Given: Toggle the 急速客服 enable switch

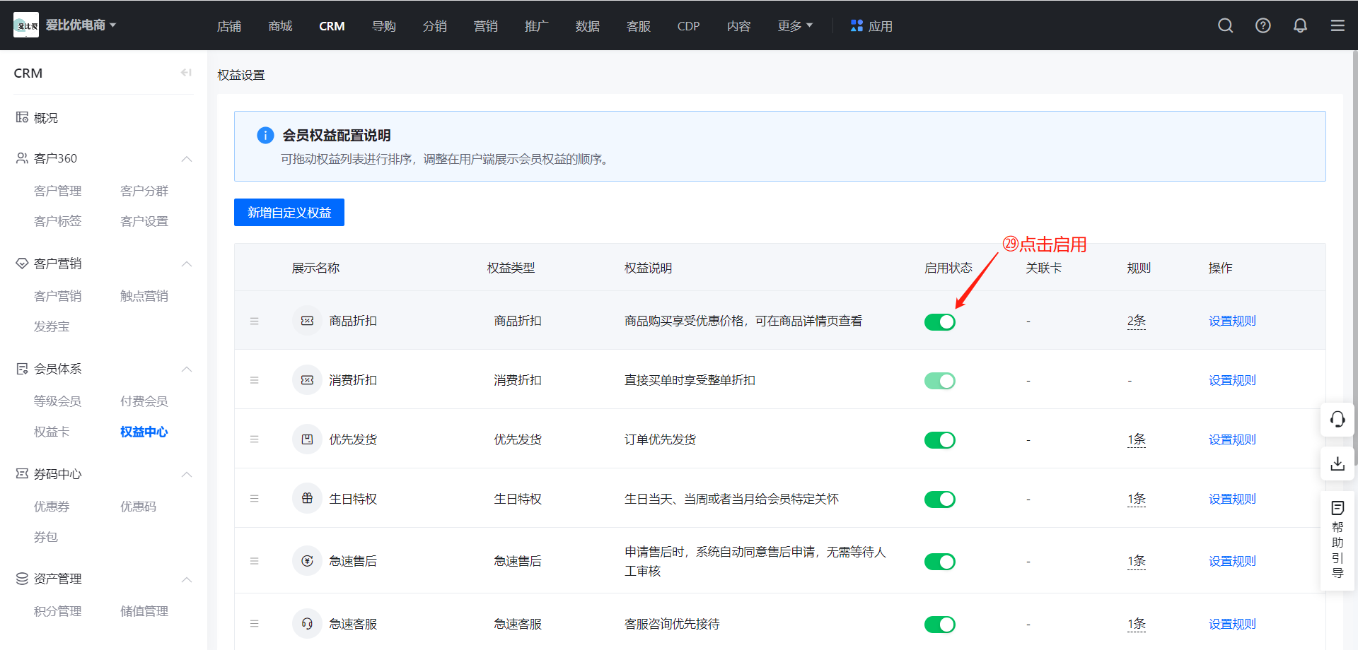Looking at the screenshot, I should pos(940,625).
